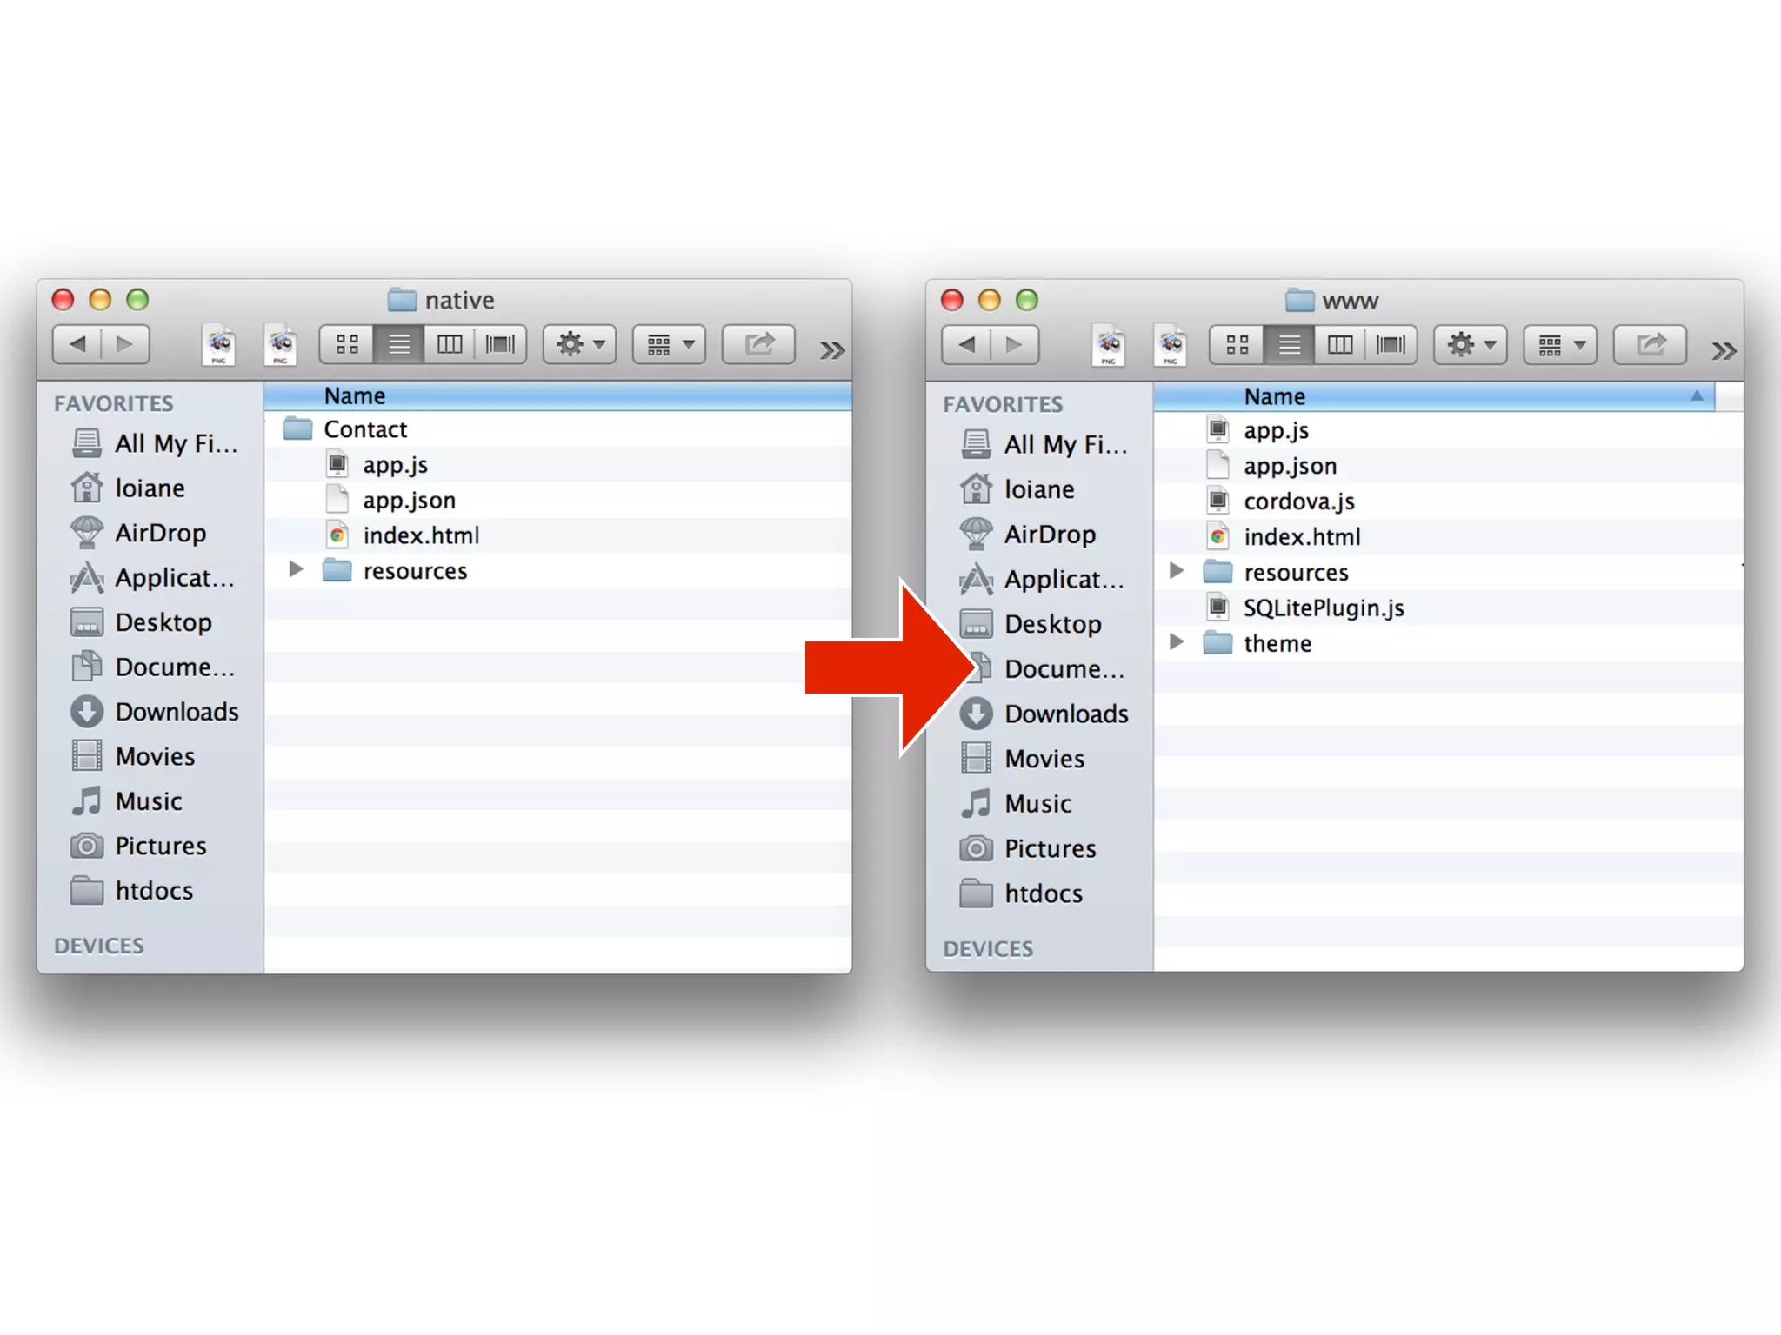Expand the resources folder in native window
Screen dimensions: 1781x1335
tap(296, 569)
